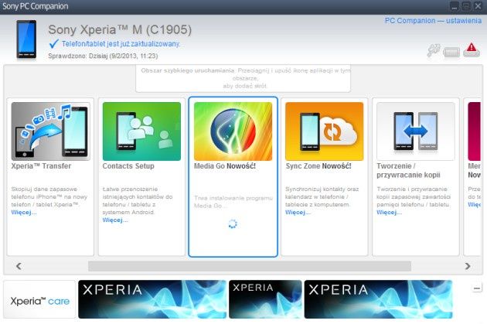Select the Xperia™ Transfer title text
Image resolution: width=487 pixels, height=324 pixels.
tap(41, 166)
